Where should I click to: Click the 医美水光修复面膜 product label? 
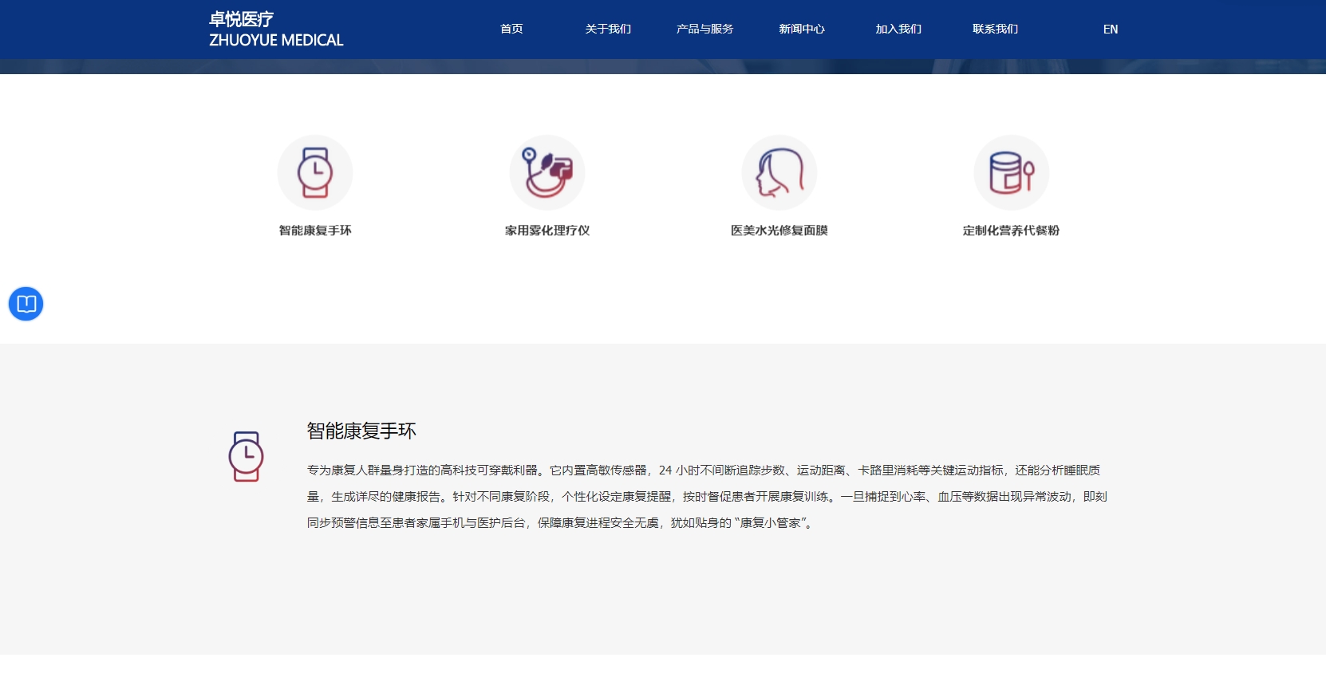779,230
